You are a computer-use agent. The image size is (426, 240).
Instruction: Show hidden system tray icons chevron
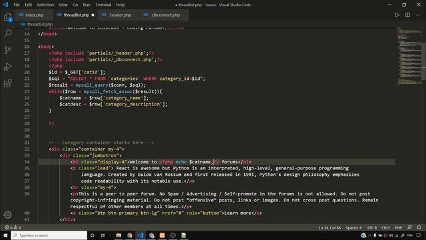click(x=369, y=235)
